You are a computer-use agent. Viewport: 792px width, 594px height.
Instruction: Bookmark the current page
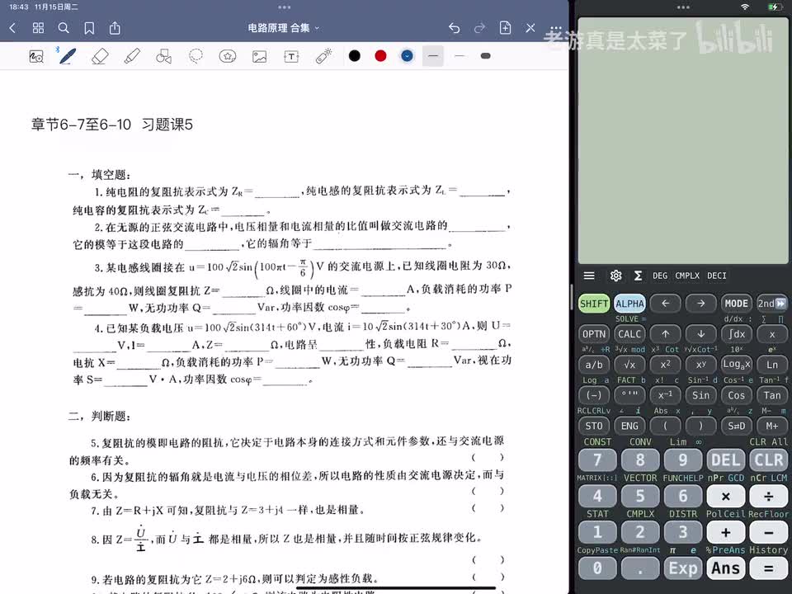tap(89, 28)
